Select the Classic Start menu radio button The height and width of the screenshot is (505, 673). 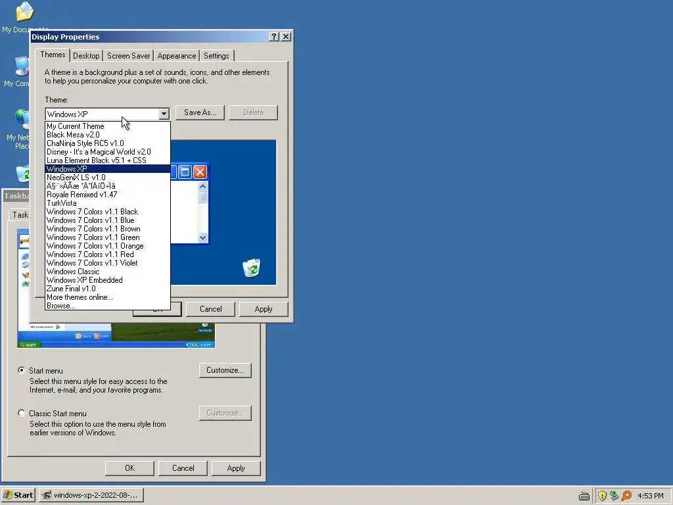[22, 413]
